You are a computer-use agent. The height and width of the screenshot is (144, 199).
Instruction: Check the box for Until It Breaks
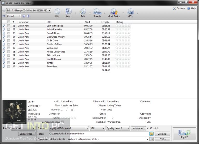9,59
